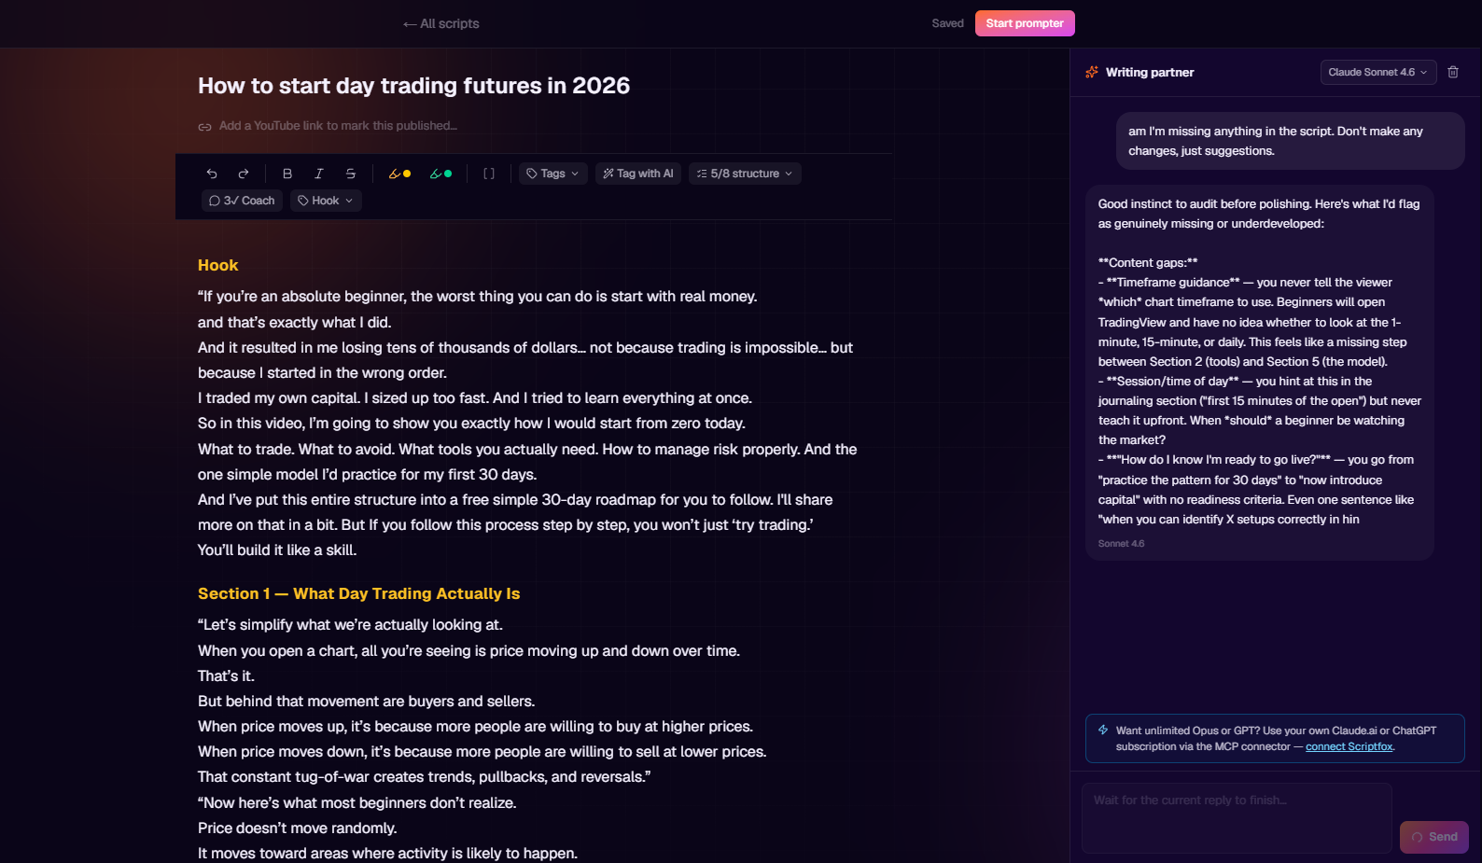Click line "That's it." in Section 1
This screenshot has width=1482, height=863.
point(226,675)
